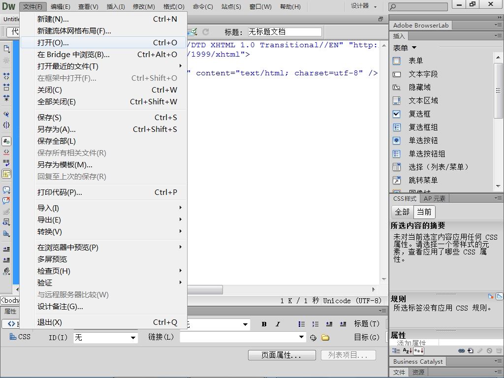The height and width of the screenshot is (378, 504).
Task: Choose 打开(O)... from the File menu
Action: pyautogui.click(x=103, y=42)
